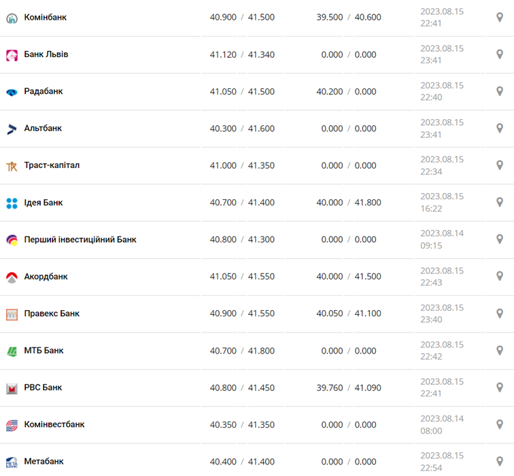Click the Комінбанк logo icon
Viewport: 514px width, 476px height.
[12, 18]
